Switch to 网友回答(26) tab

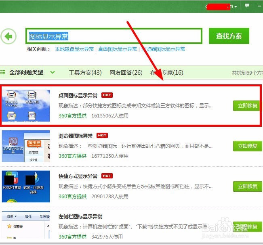pyautogui.click(x=126, y=73)
